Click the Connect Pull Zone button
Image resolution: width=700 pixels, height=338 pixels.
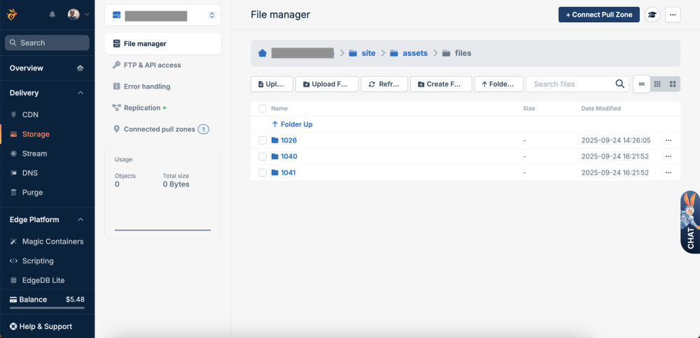click(598, 15)
